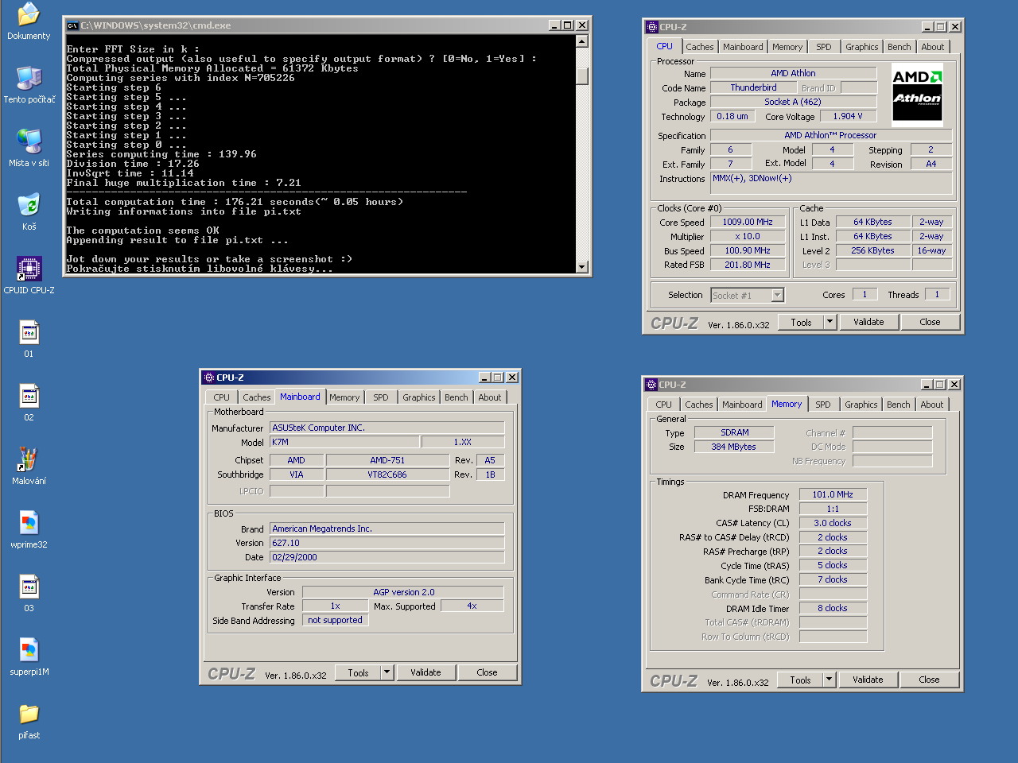Click the memory Size 384 MBytes field
Screen dimensions: 1018x763
[734, 447]
